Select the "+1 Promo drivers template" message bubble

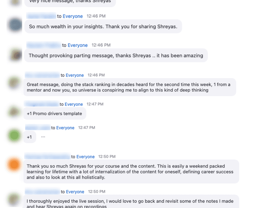coord(55,113)
